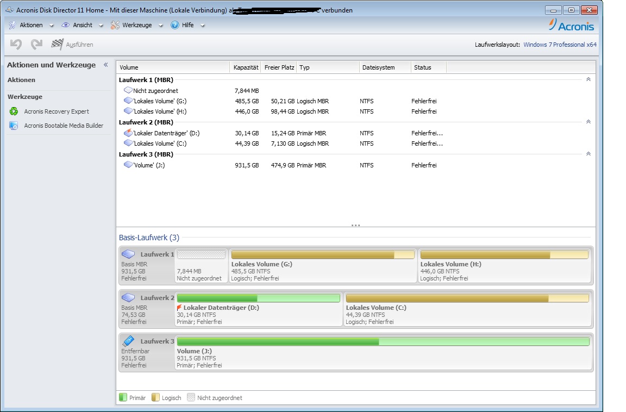The height and width of the screenshot is (412, 626).
Task: Click the Laufwerk 2 disk label in map
Action: pos(157,298)
